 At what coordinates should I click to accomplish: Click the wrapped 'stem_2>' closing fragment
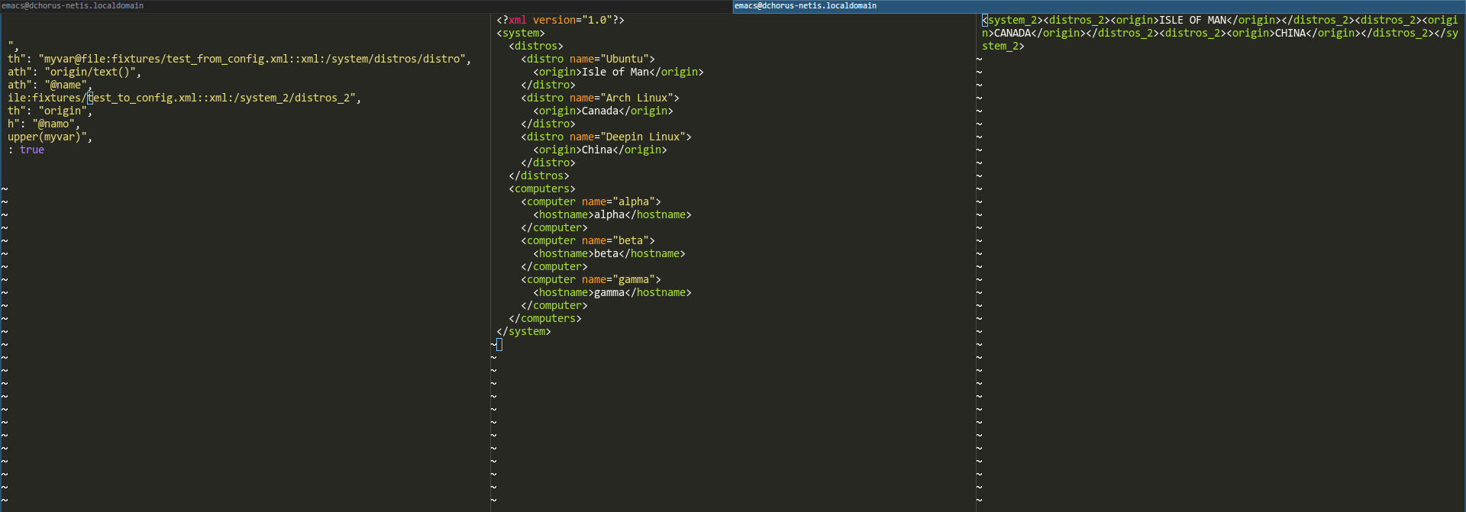tap(1003, 46)
